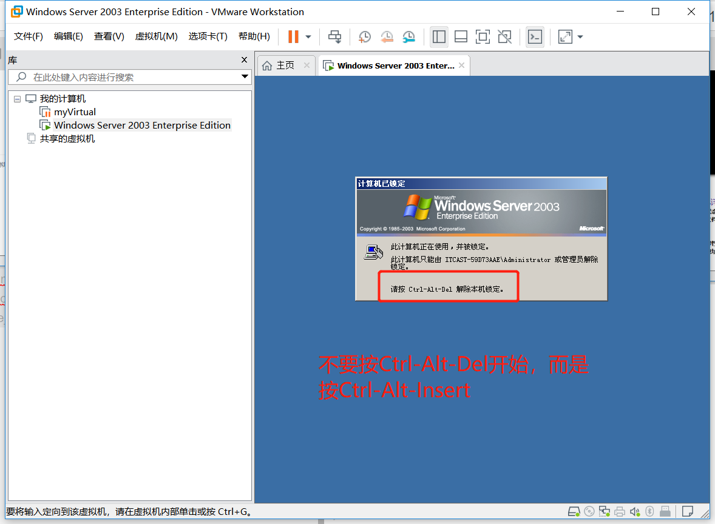Click the status bar hint about Ctrl+G
Viewport: 715px width, 524px height.
pyautogui.click(x=129, y=512)
